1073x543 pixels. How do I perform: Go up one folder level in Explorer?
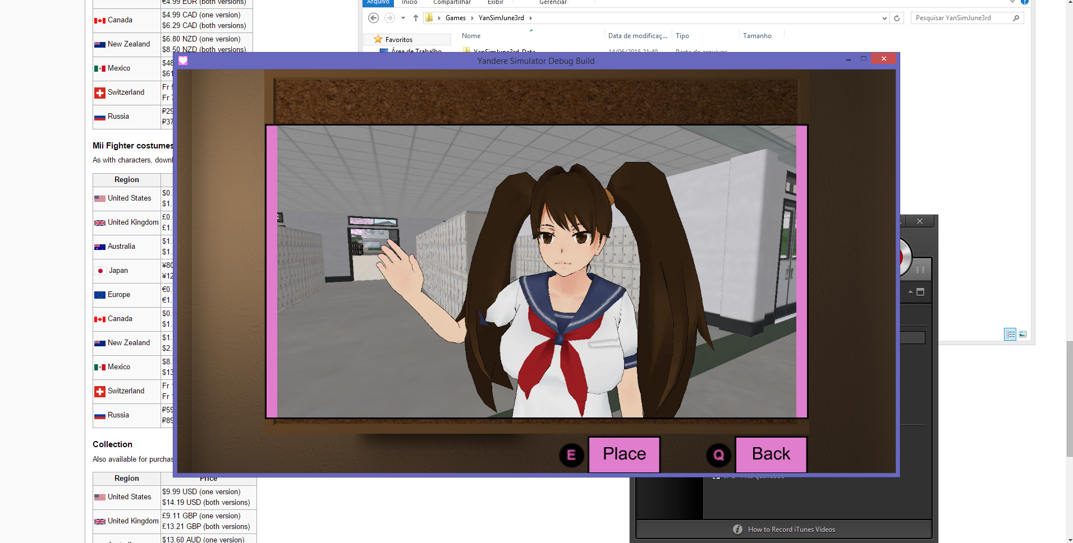coord(416,18)
